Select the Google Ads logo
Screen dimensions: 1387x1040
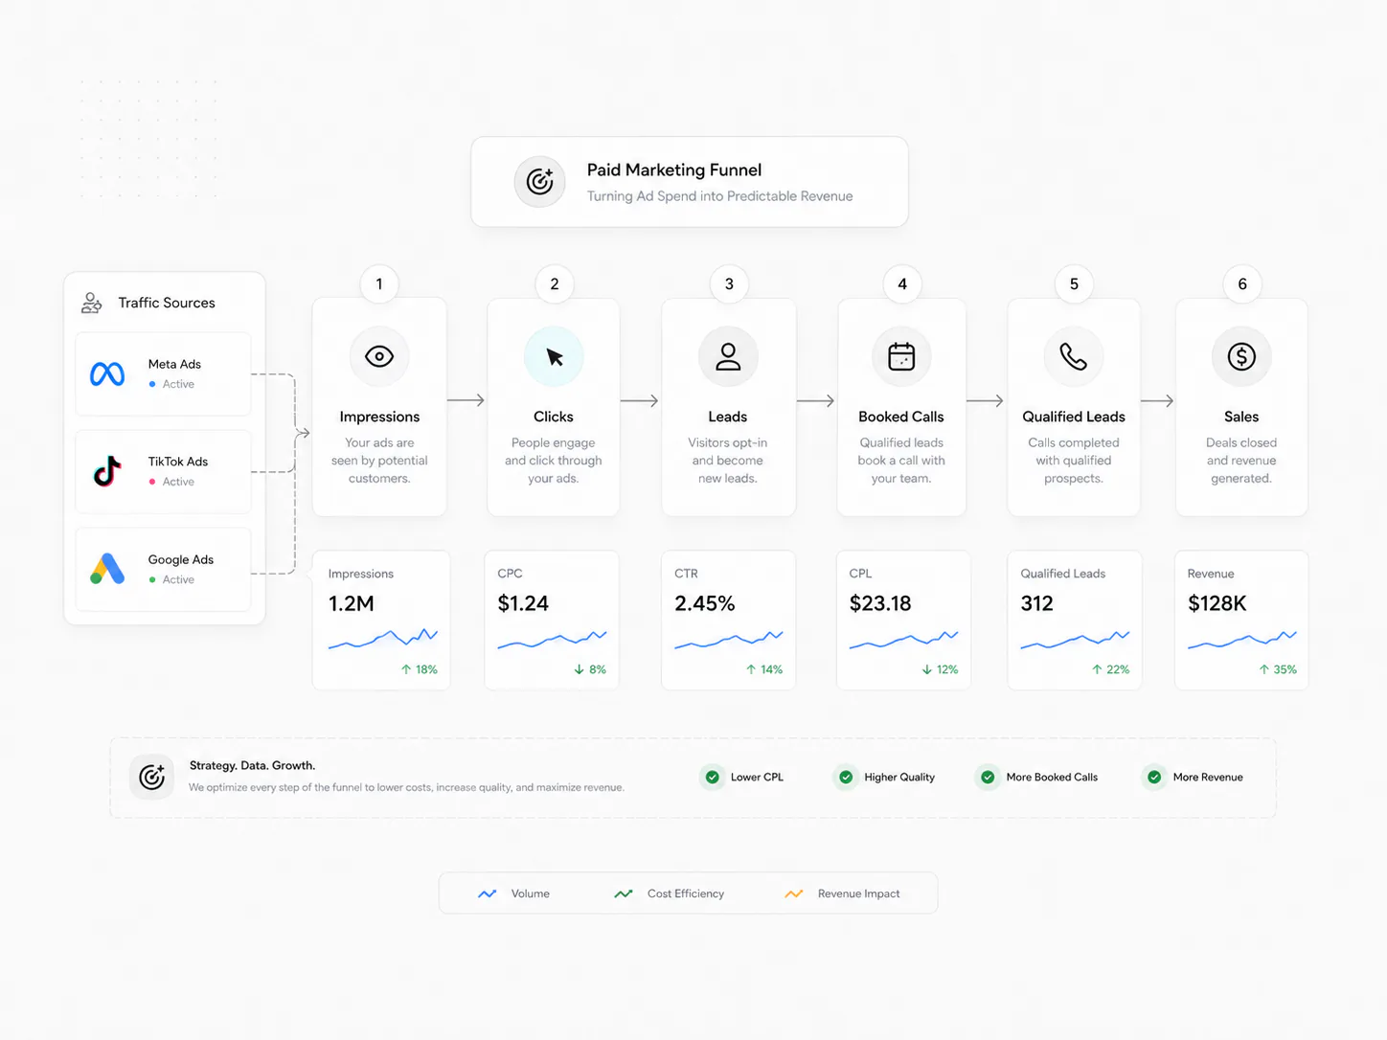click(x=107, y=569)
